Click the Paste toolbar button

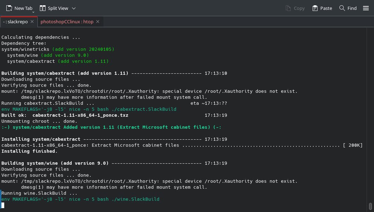[322, 8]
